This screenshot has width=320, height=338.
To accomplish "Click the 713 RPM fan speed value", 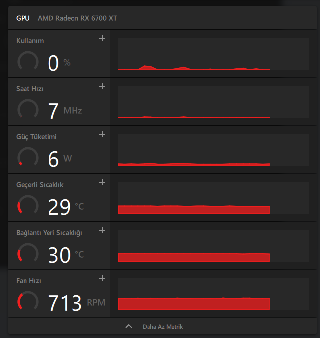I will pos(65,303).
